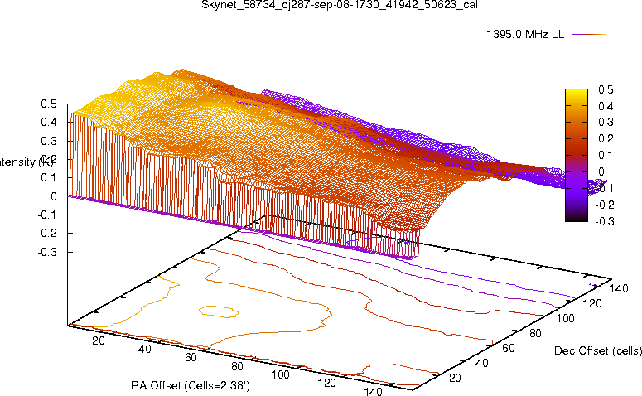Viewport: 642px width, 396px height.
Task: Click intensity axis tick label -0.2
Action: [x=46, y=233]
